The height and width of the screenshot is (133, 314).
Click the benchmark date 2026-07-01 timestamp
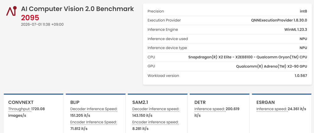pyautogui.click(x=42, y=24)
